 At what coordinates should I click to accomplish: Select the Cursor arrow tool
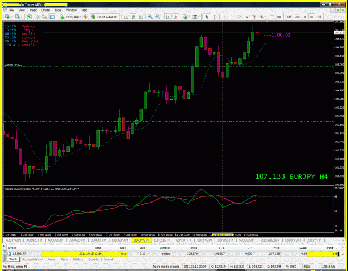207,17
